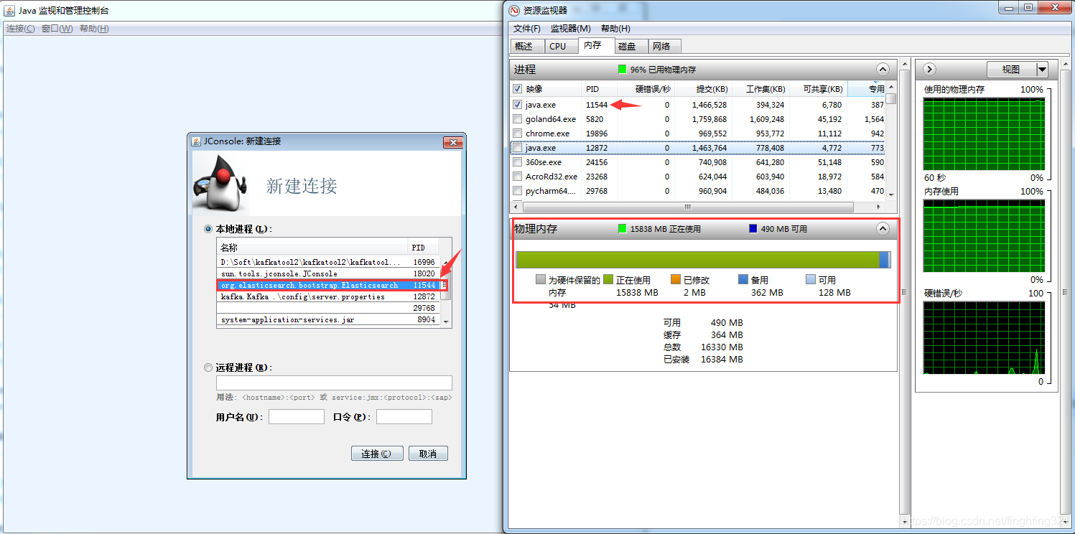Open Resource Monitor's 帮助(H) menu
The height and width of the screenshot is (534, 1075).
pos(615,29)
